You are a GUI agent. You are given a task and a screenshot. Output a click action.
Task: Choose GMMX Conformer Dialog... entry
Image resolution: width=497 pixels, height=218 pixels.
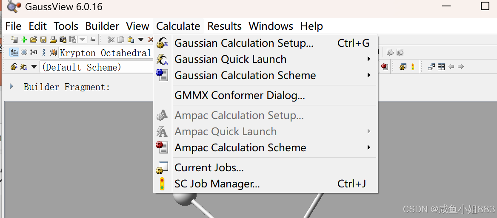265,95
